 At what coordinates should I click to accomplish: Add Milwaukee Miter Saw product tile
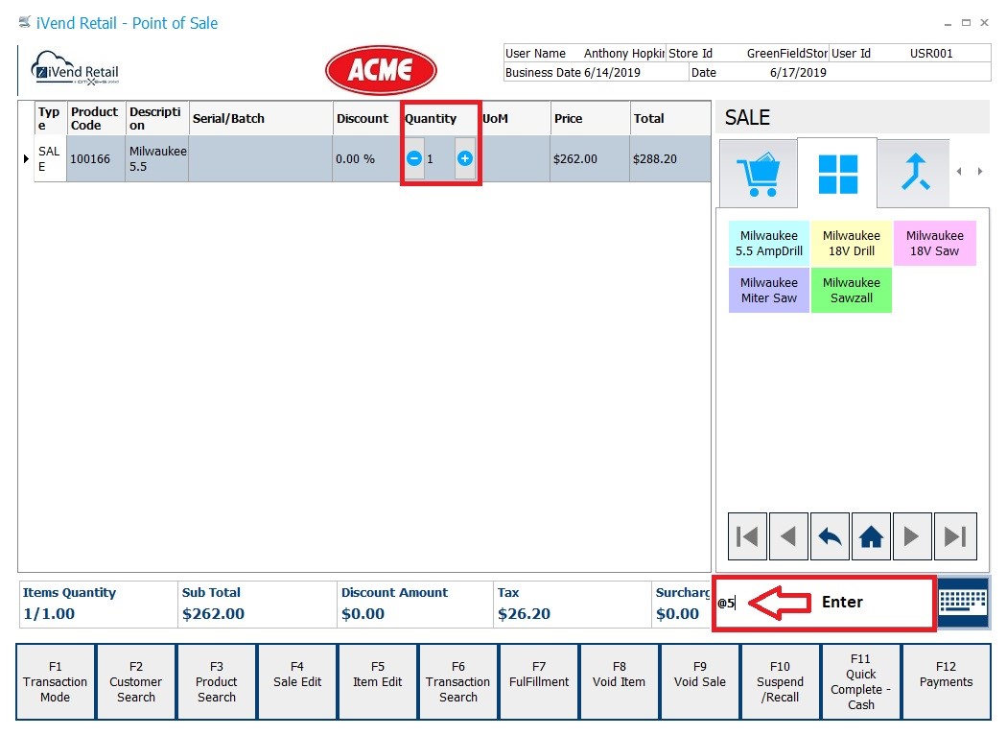point(769,291)
